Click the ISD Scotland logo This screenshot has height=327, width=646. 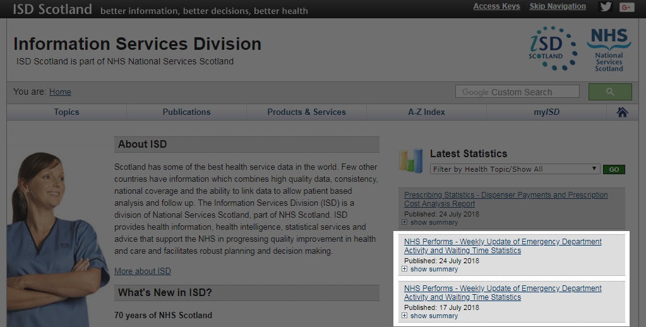(553, 48)
